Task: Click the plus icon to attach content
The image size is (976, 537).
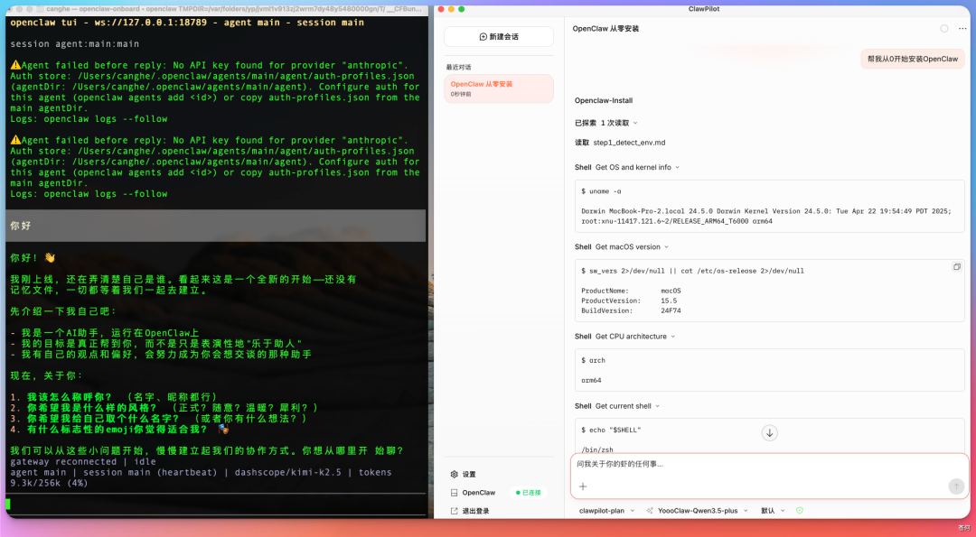Action: point(583,486)
